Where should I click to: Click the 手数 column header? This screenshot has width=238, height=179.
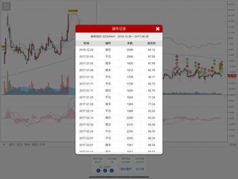(130, 43)
